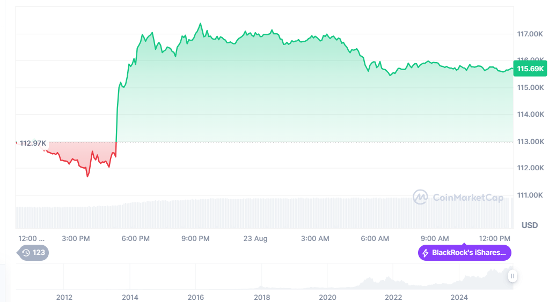Click the 117.00K price axis label

pos(530,34)
